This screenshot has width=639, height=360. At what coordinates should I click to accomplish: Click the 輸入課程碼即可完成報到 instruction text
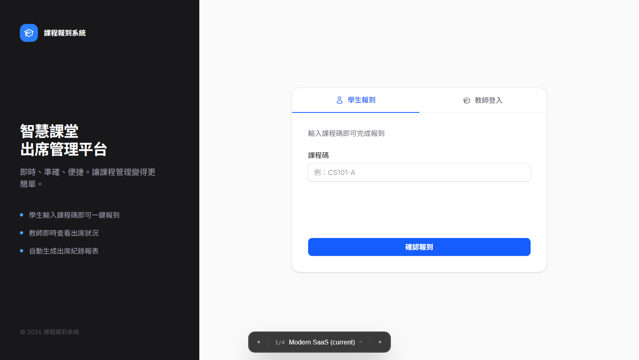[346, 133]
